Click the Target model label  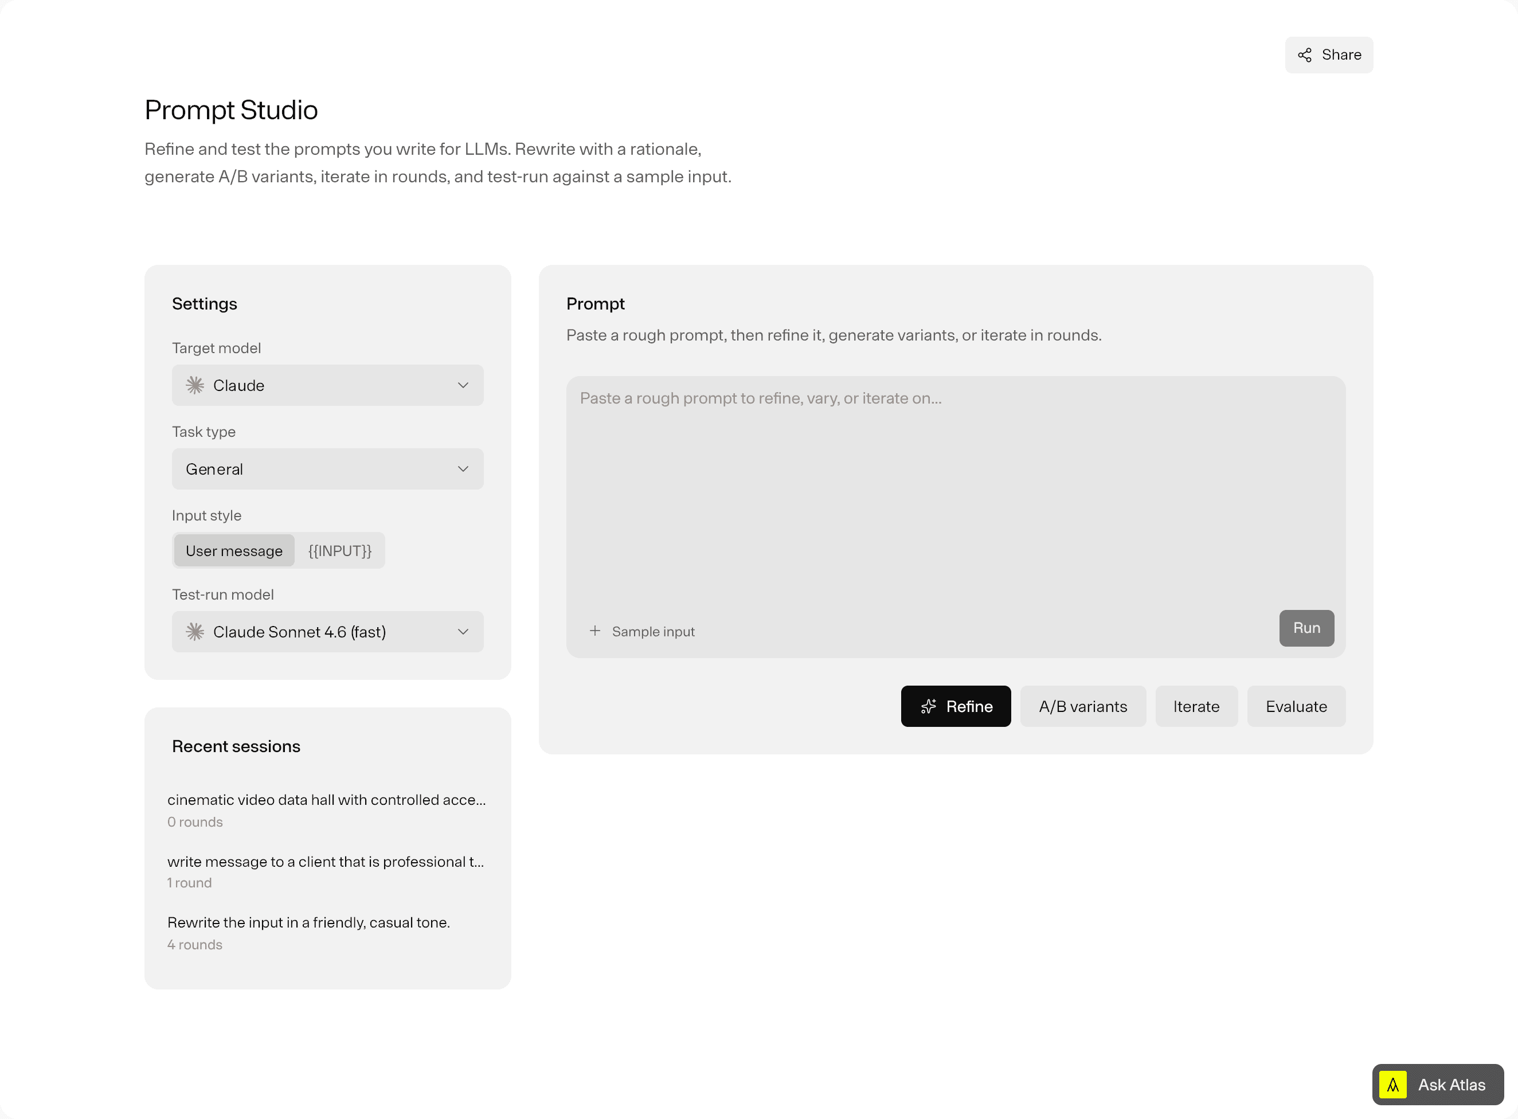216,347
